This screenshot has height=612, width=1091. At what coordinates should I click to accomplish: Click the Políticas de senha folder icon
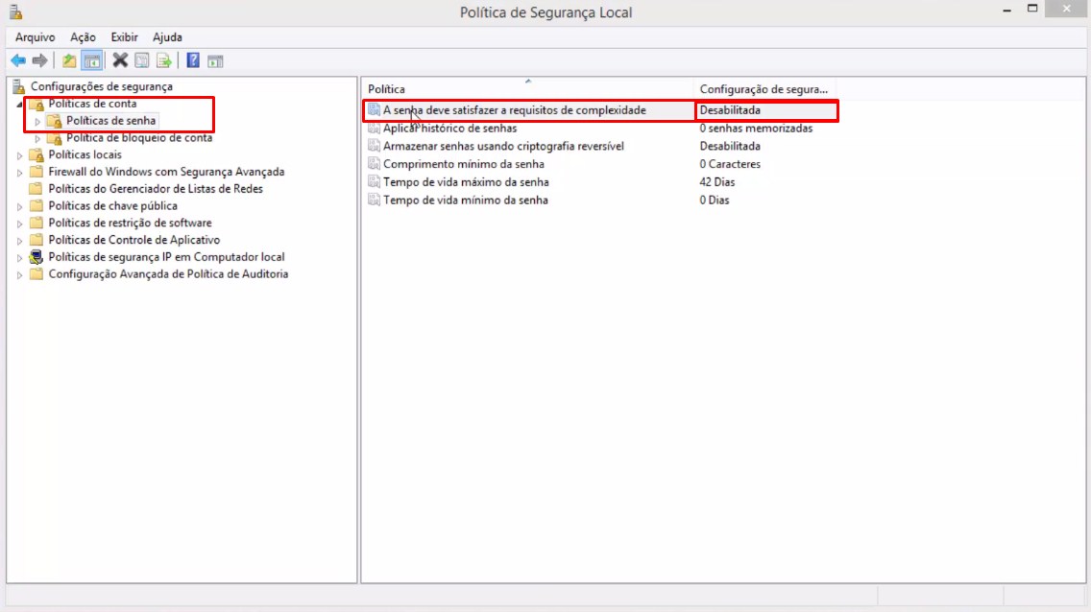coord(55,121)
